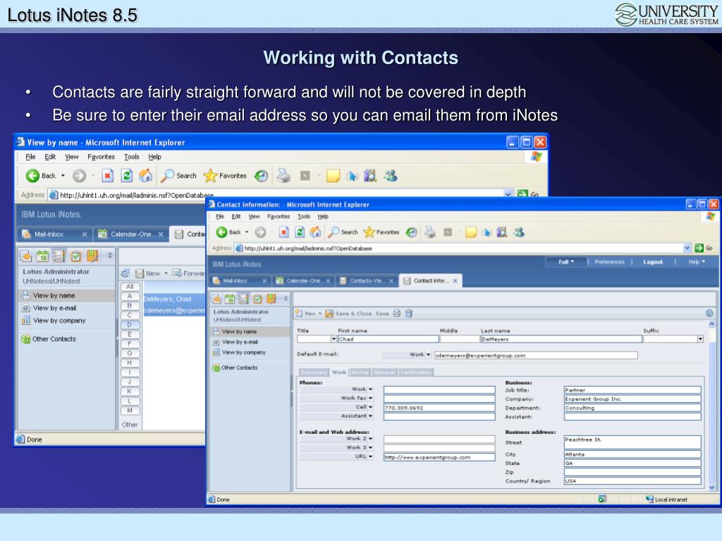This screenshot has width=722, height=541.
Task: Click Company field Experient Group Inc.
Action: 632,399
